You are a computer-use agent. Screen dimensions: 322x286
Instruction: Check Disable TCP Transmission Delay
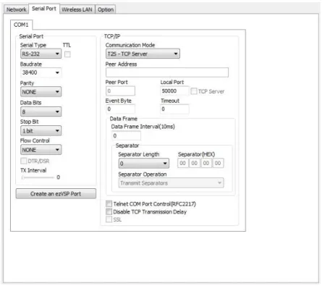[109, 212]
